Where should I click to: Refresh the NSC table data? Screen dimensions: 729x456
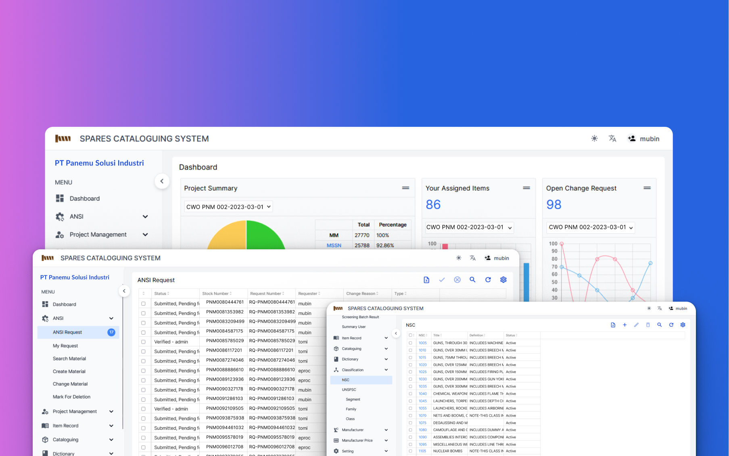[671, 325]
